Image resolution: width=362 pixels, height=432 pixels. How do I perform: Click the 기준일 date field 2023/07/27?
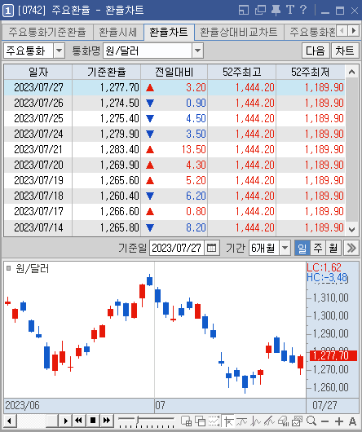(177, 248)
